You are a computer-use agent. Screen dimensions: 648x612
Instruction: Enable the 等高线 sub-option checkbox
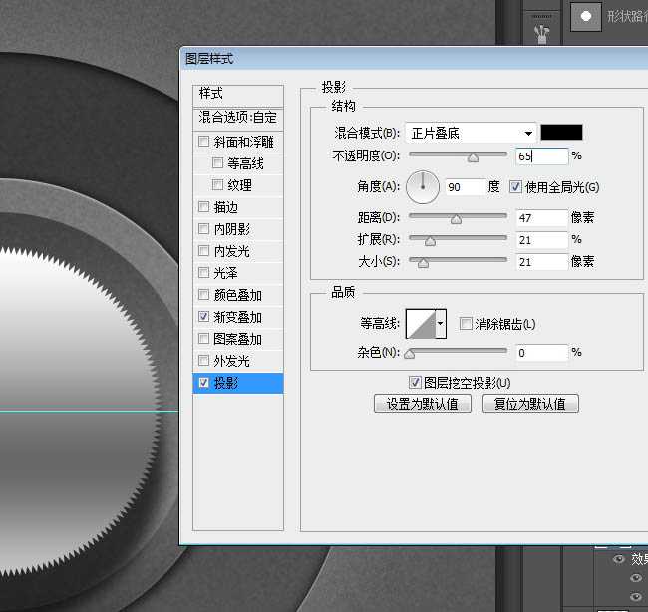[x=217, y=162]
